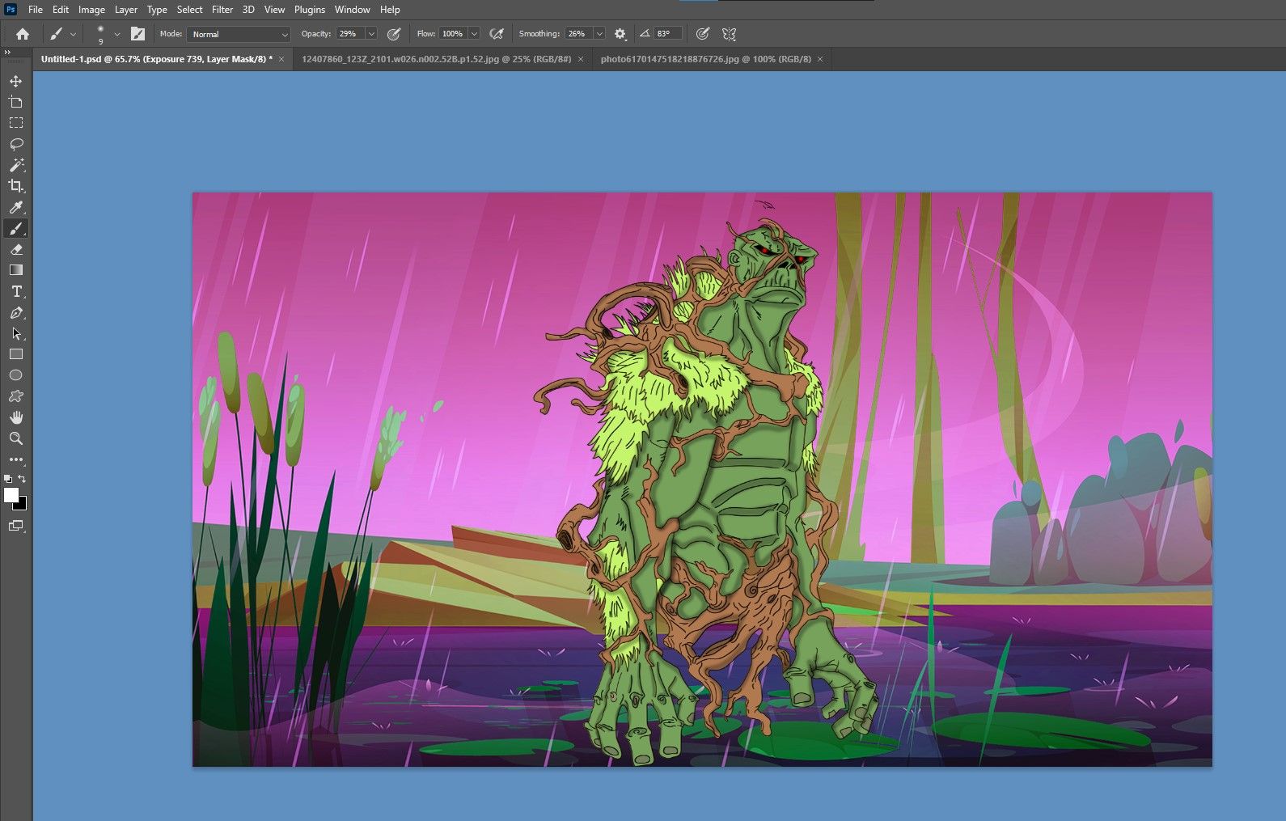Select the Artboard tool
This screenshot has height=821, width=1286.
(16, 102)
